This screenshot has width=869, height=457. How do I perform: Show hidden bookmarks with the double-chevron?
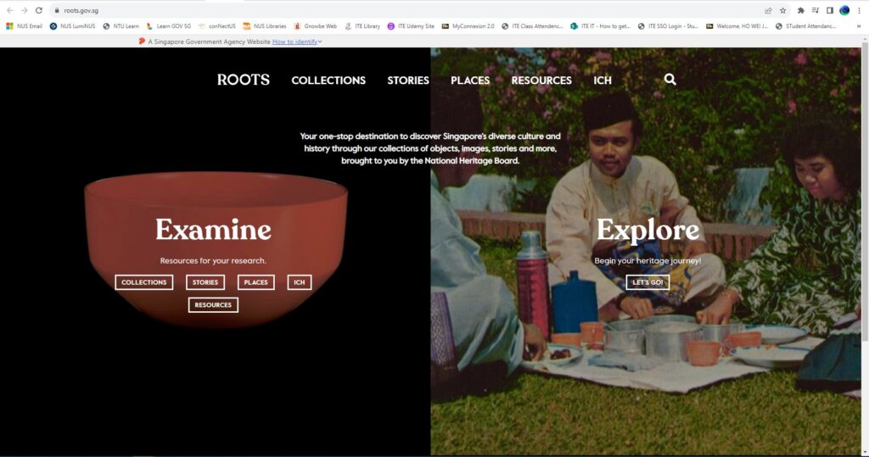click(x=861, y=26)
